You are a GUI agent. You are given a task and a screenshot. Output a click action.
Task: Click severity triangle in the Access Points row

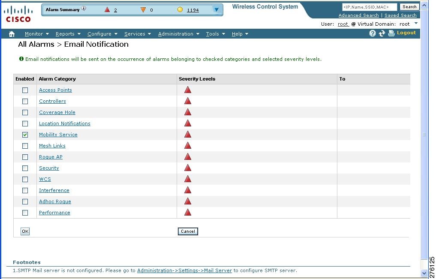pyautogui.click(x=188, y=90)
